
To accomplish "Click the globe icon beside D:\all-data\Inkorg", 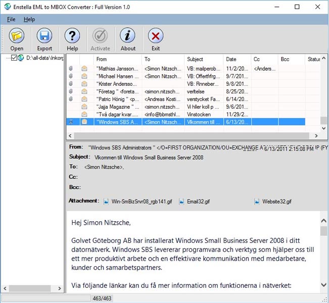I will pos(21,58).
